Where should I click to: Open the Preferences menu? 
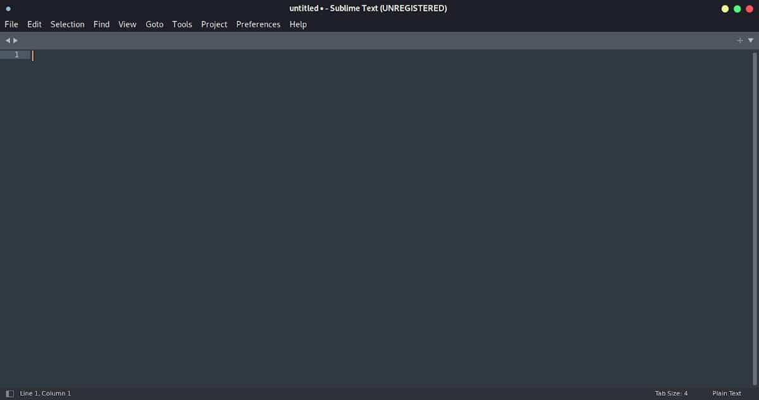(258, 24)
